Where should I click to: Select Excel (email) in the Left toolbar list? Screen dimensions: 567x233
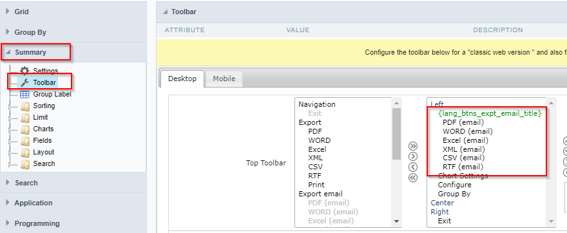point(465,140)
